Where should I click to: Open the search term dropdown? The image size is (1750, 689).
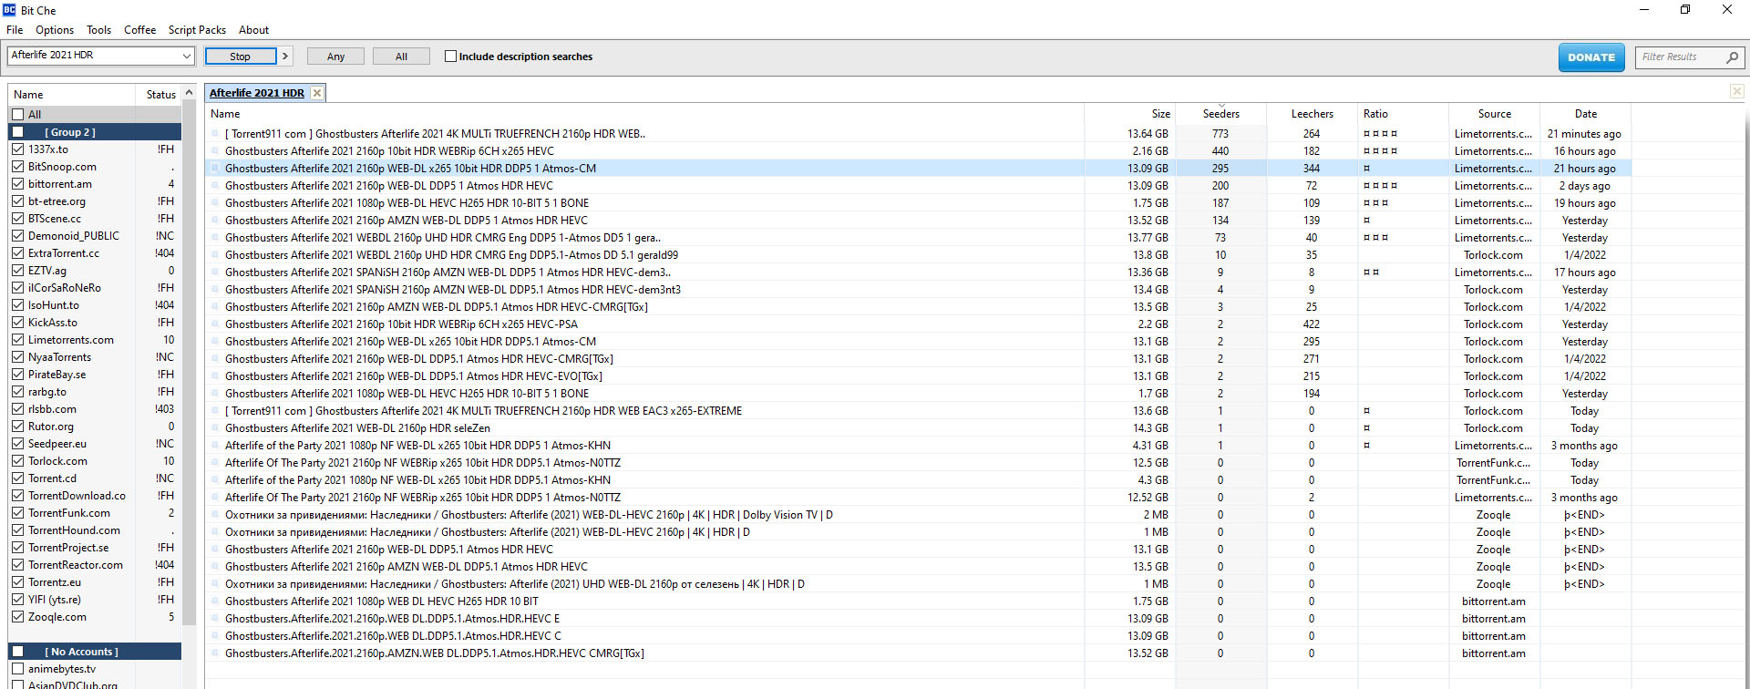point(187,56)
